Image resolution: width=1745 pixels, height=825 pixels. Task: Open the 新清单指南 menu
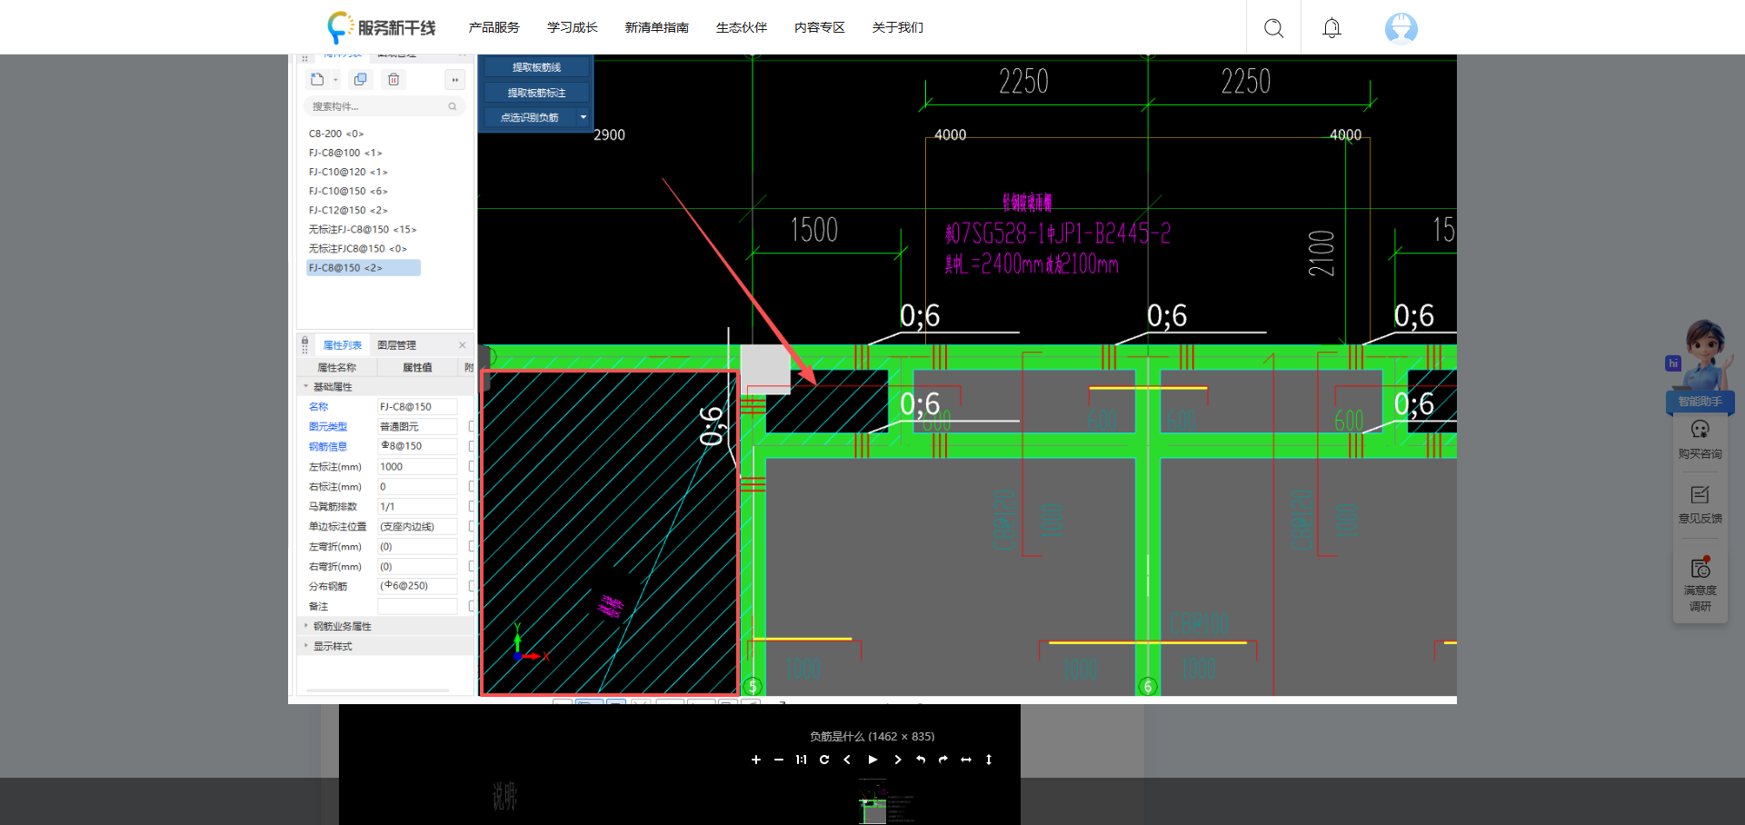pos(657,28)
